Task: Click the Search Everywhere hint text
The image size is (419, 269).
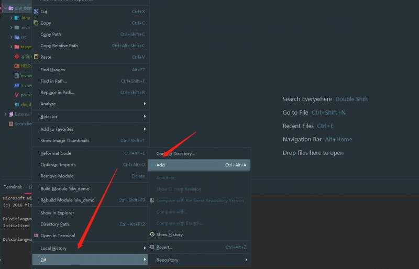Action: click(307, 99)
